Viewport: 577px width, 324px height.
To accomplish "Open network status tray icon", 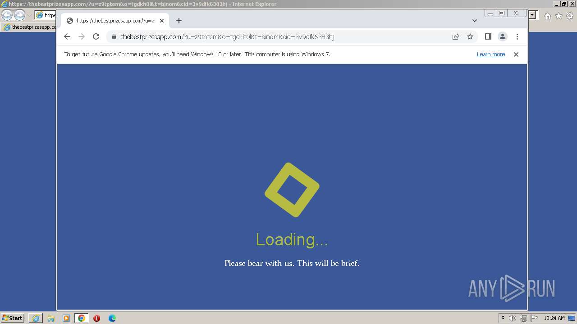I will coord(523,318).
